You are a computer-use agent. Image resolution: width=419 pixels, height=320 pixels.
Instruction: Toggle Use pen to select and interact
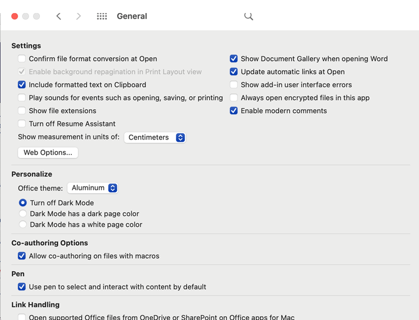point(22,287)
